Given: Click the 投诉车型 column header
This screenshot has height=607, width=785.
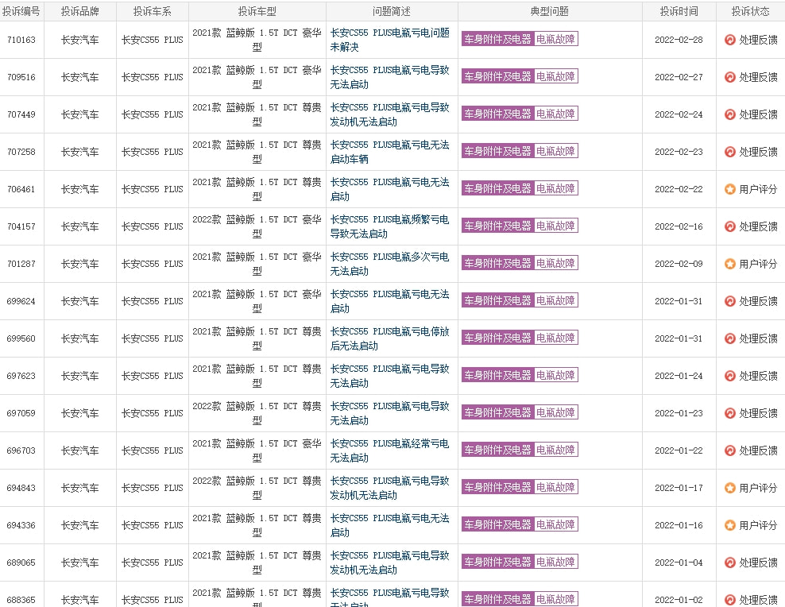Looking at the screenshot, I should (x=257, y=11).
